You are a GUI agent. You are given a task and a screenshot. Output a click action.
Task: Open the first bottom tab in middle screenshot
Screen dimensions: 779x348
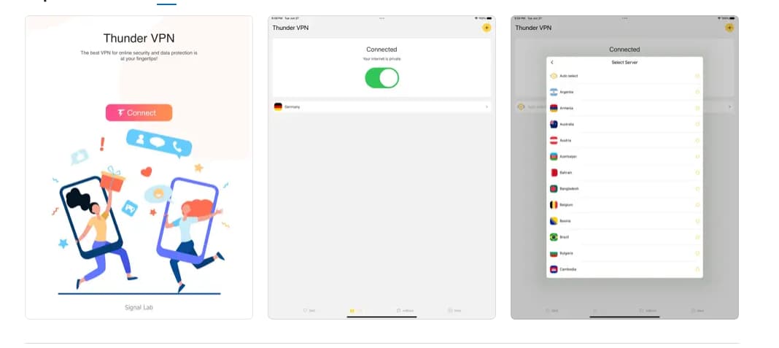309,311
